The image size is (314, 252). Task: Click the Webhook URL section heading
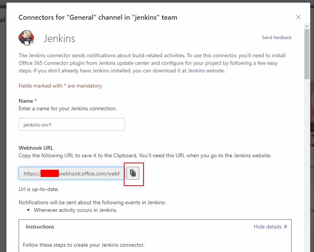click(36, 148)
